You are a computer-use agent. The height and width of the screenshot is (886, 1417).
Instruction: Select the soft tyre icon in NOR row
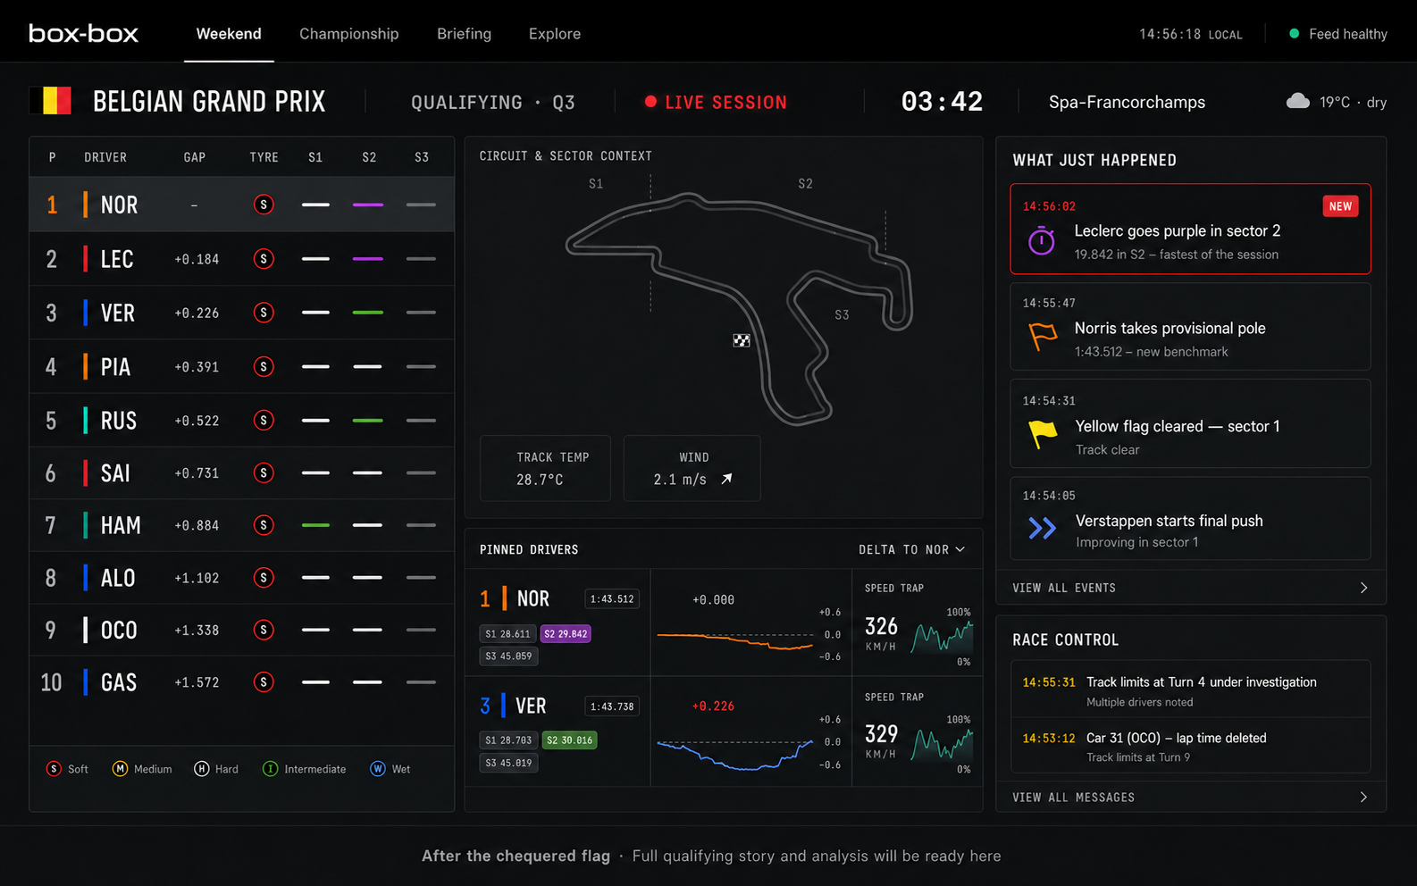263,205
